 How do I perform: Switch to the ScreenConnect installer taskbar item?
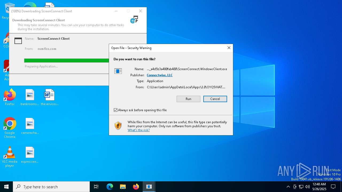pyautogui.click(x=149, y=187)
